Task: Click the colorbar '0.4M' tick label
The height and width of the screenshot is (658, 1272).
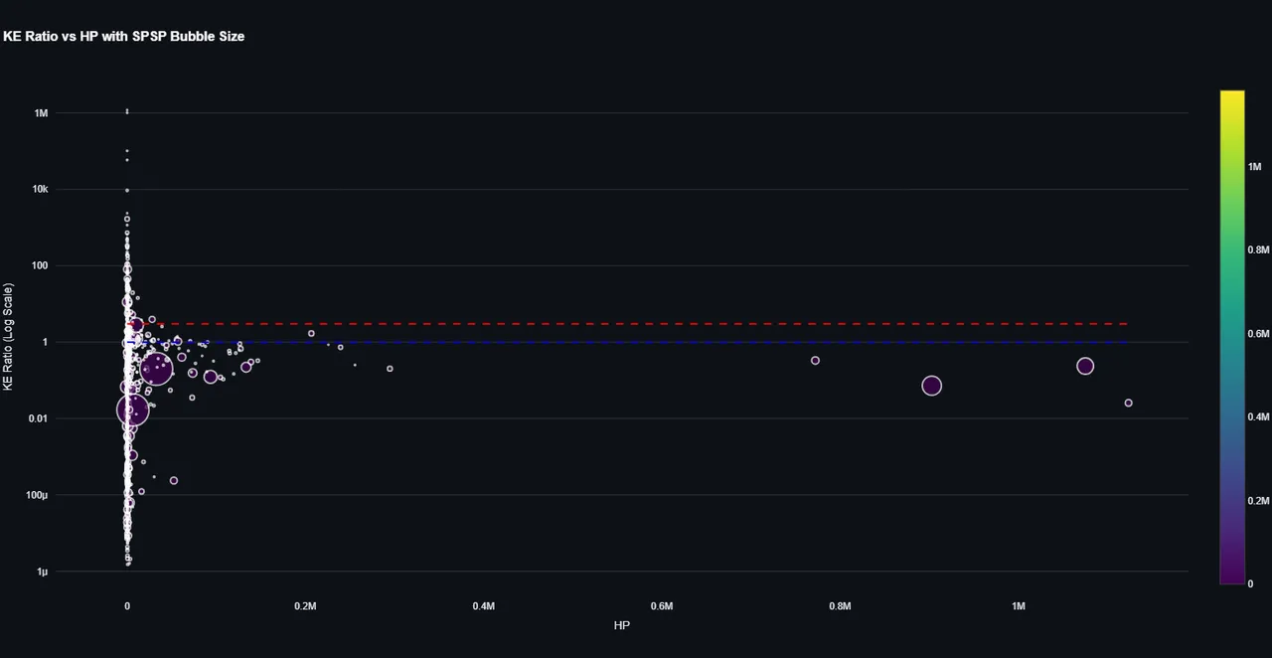Action: 1259,417
